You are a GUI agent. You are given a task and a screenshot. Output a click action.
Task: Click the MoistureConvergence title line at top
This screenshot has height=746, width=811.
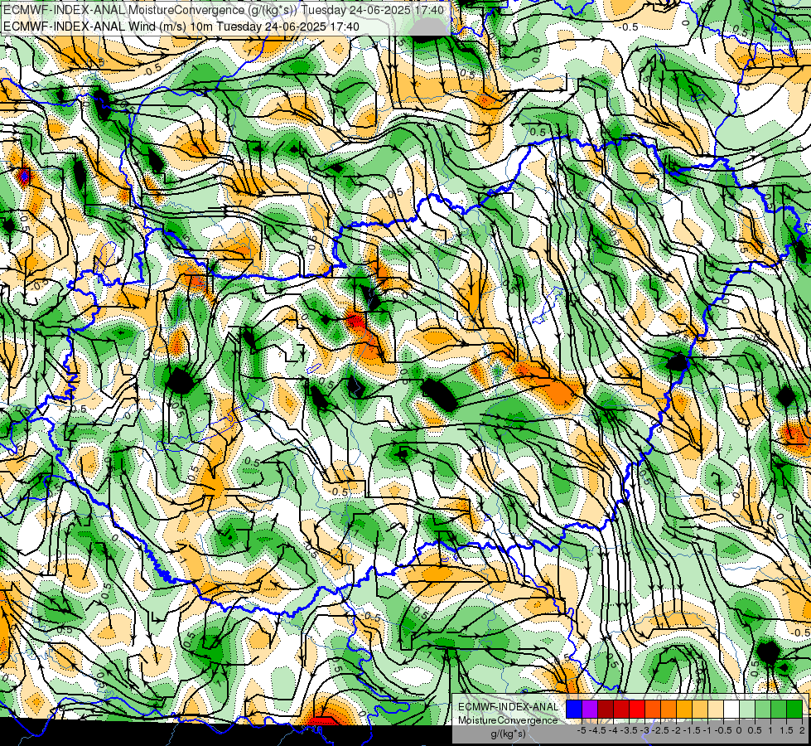223,10
